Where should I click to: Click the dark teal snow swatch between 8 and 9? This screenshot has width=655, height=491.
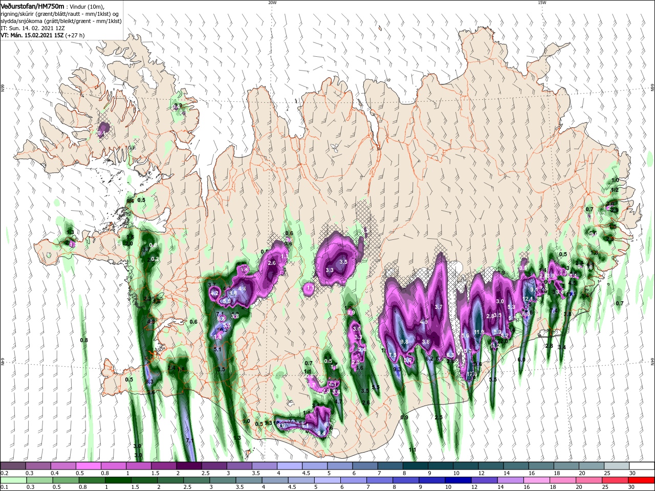414,465
